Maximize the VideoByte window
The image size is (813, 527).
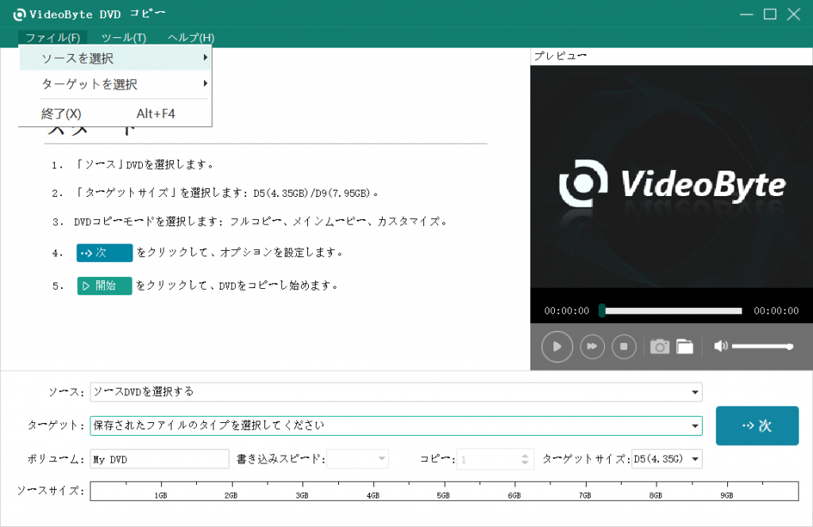(x=770, y=14)
